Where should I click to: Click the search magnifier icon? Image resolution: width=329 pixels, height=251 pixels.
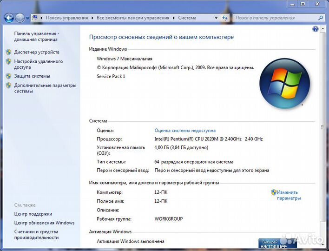click(x=320, y=18)
